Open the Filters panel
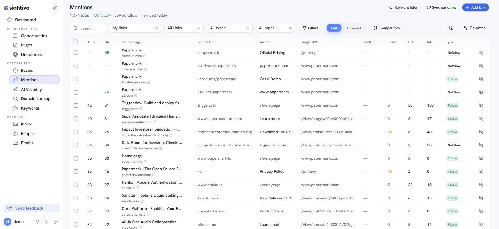The height and width of the screenshot is (229, 499). coord(310,28)
